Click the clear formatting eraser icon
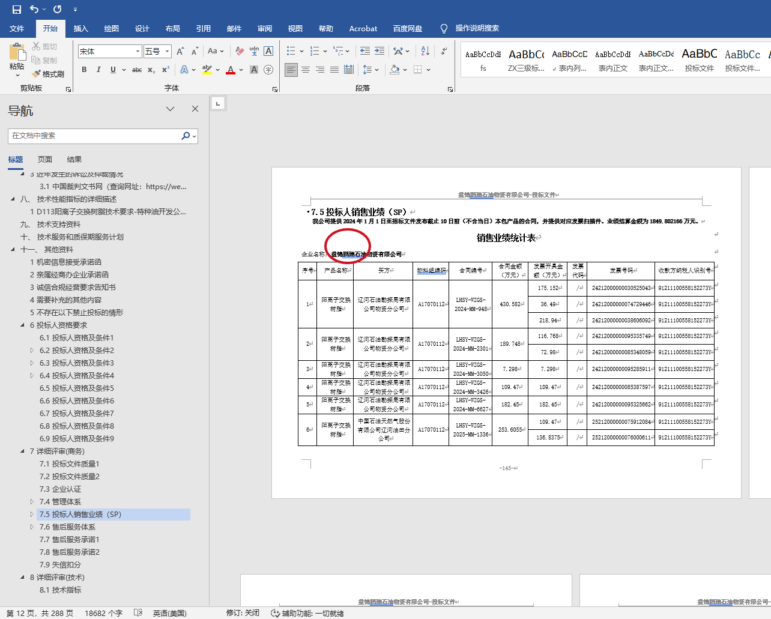This screenshot has height=619, width=771. tap(240, 51)
